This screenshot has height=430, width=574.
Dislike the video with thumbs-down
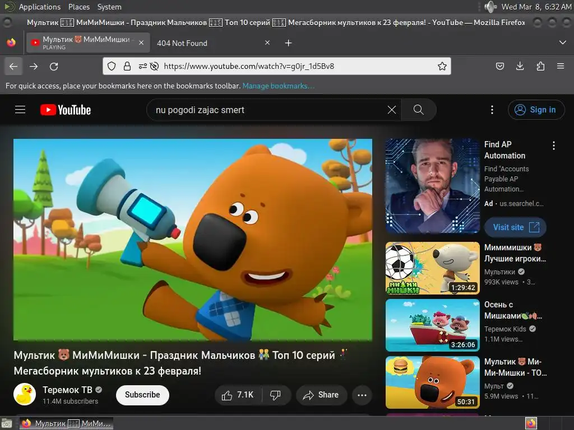coord(276,395)
